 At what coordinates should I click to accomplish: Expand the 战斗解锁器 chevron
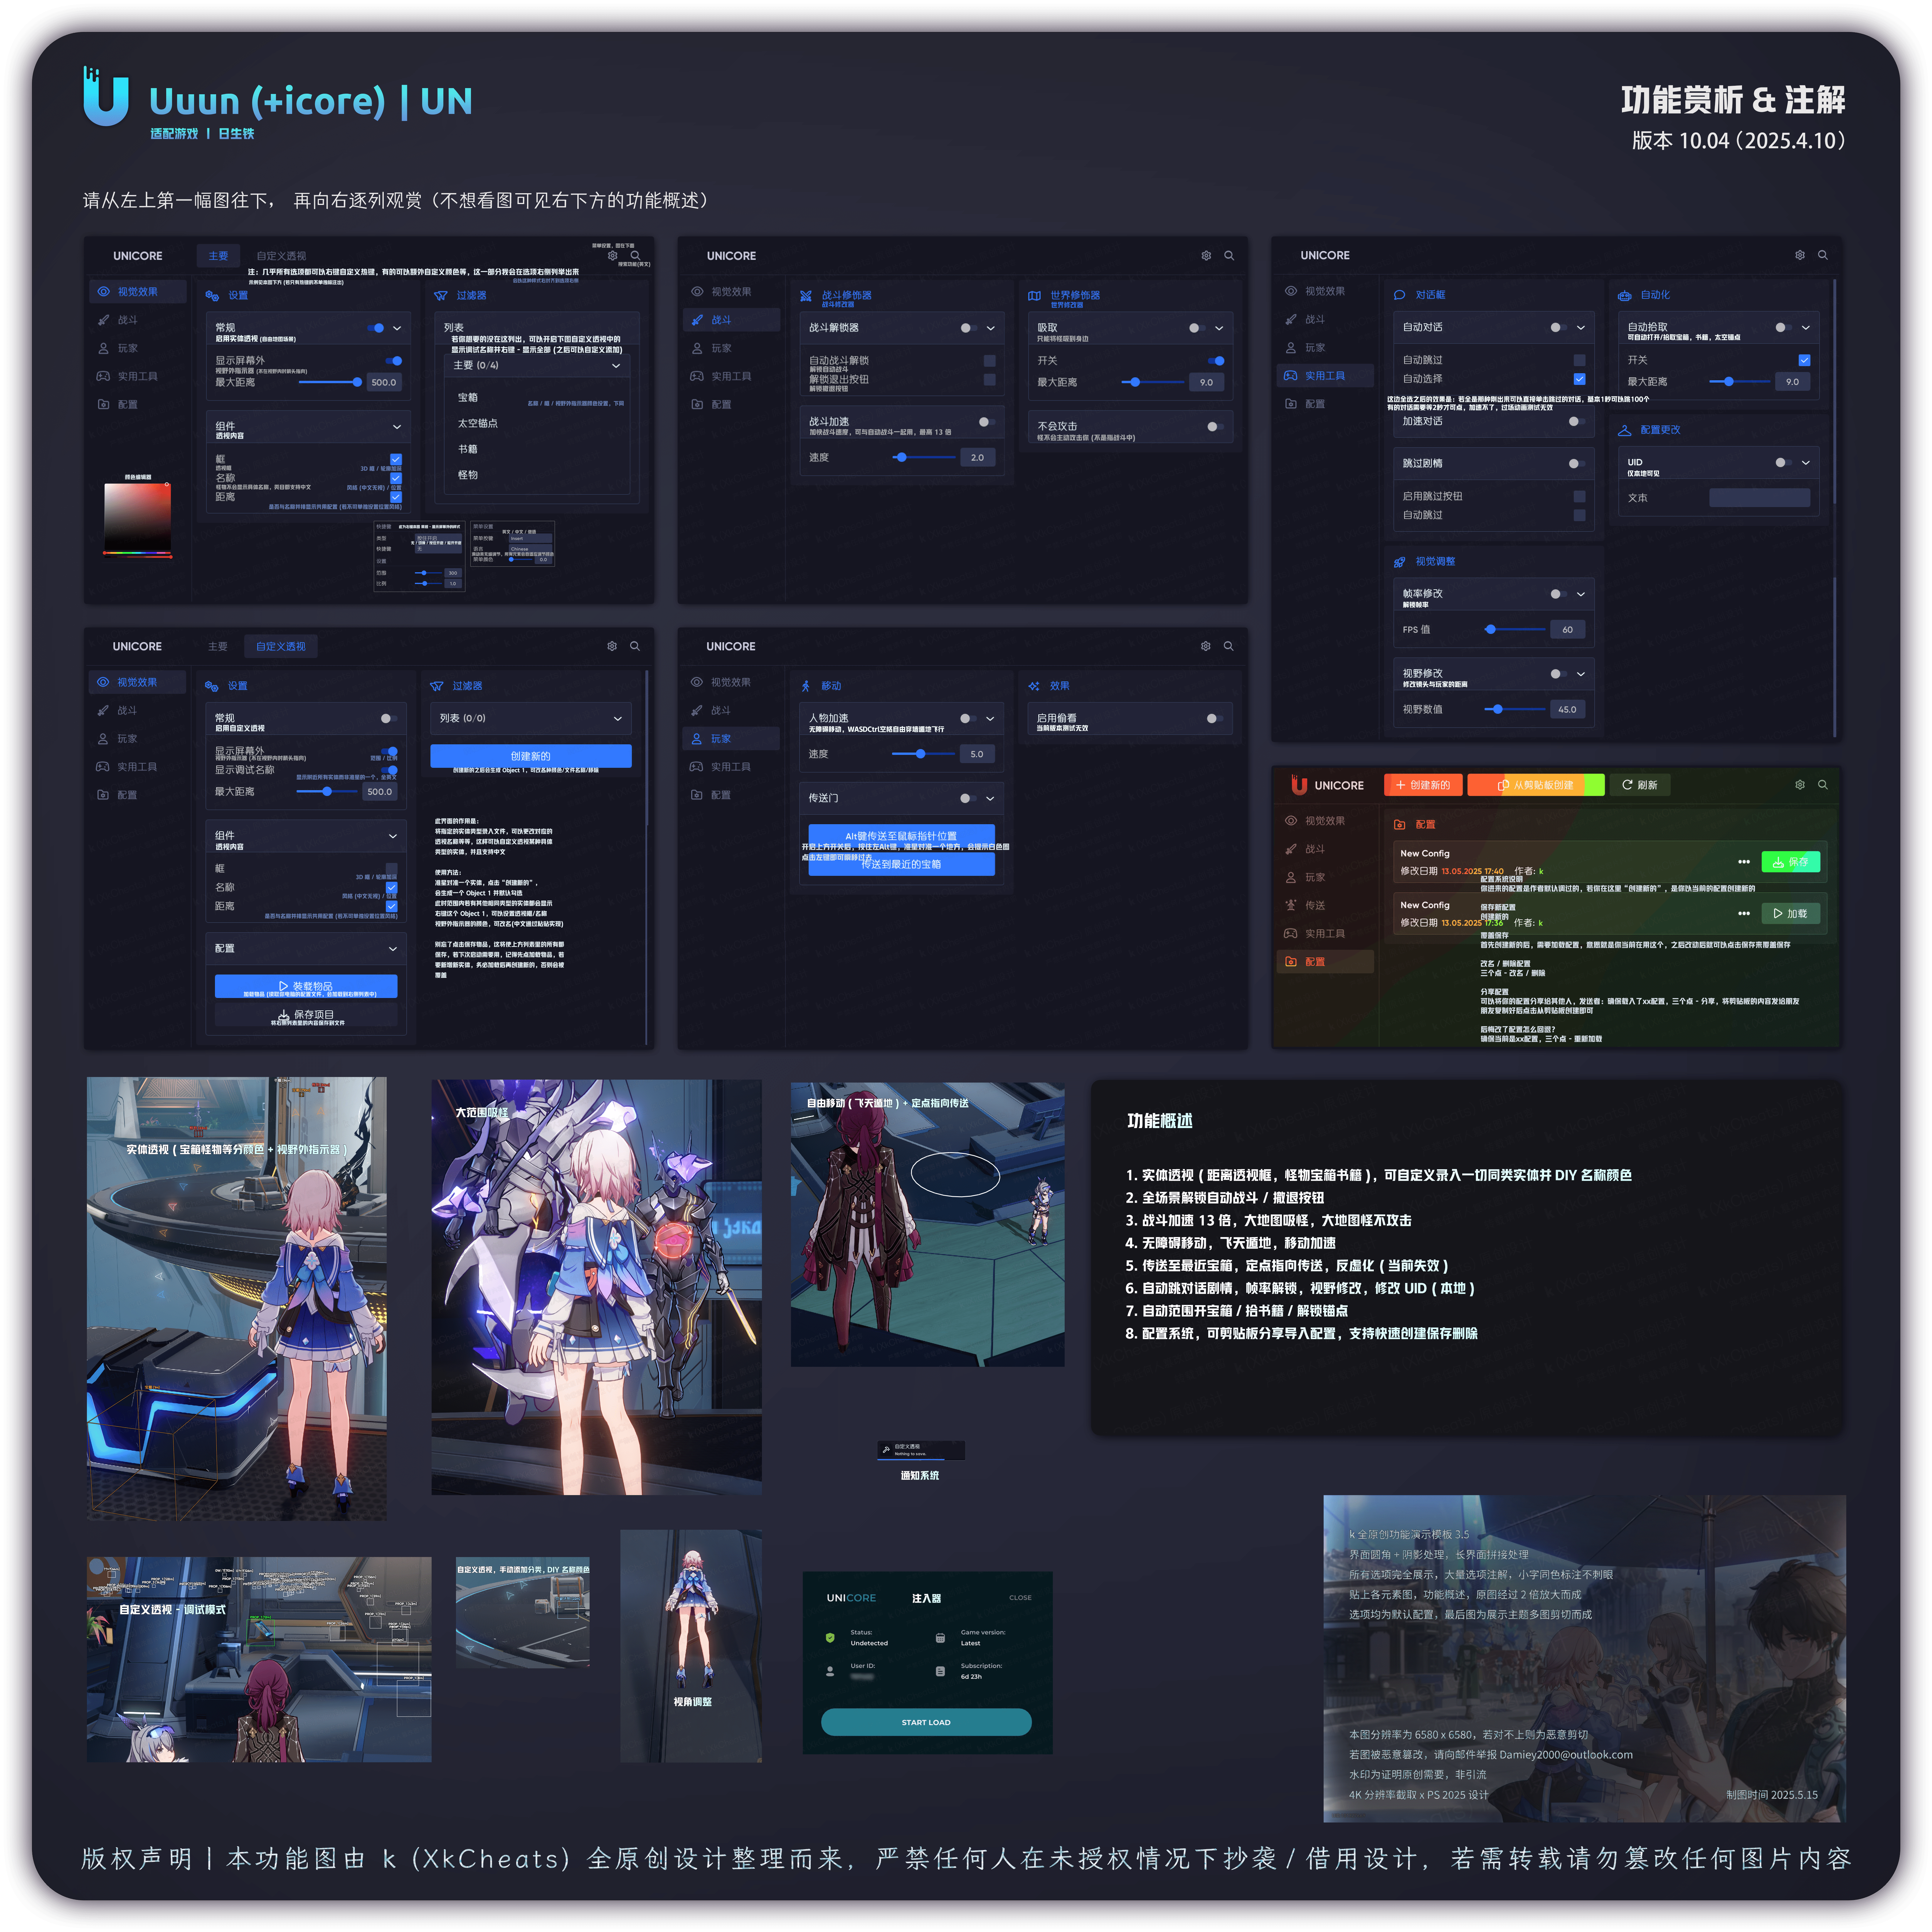[991, 328]
